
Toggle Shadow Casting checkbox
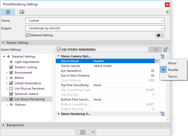11,67
